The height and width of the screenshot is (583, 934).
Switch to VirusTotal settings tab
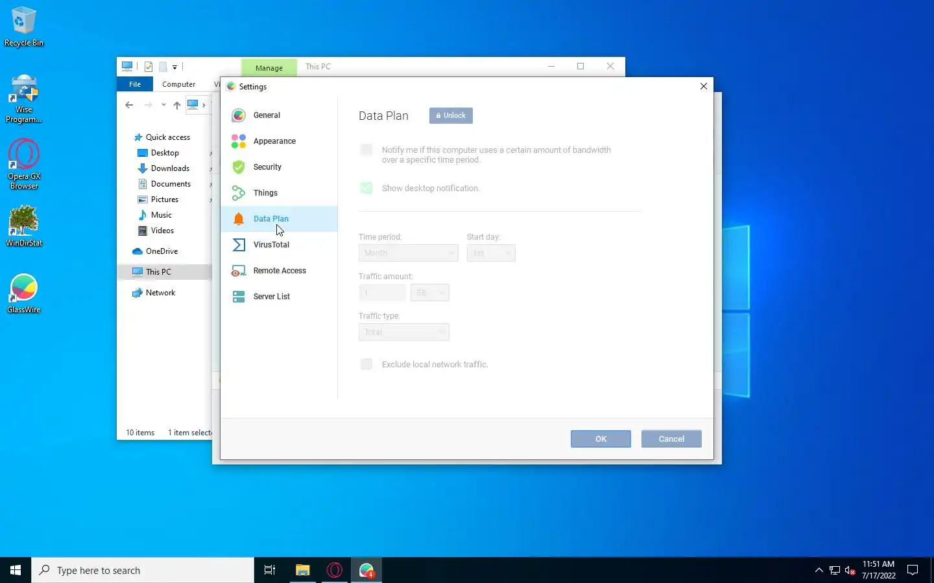[279, 245]
